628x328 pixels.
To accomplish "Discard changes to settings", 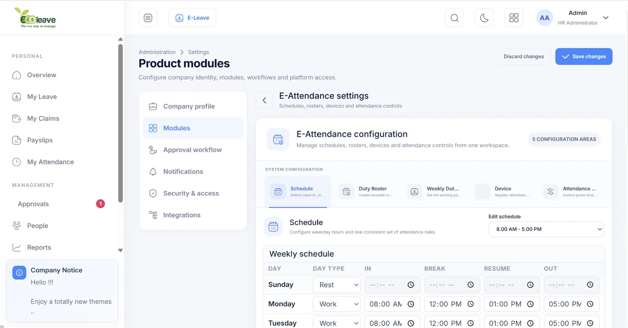I will point(524,56).
